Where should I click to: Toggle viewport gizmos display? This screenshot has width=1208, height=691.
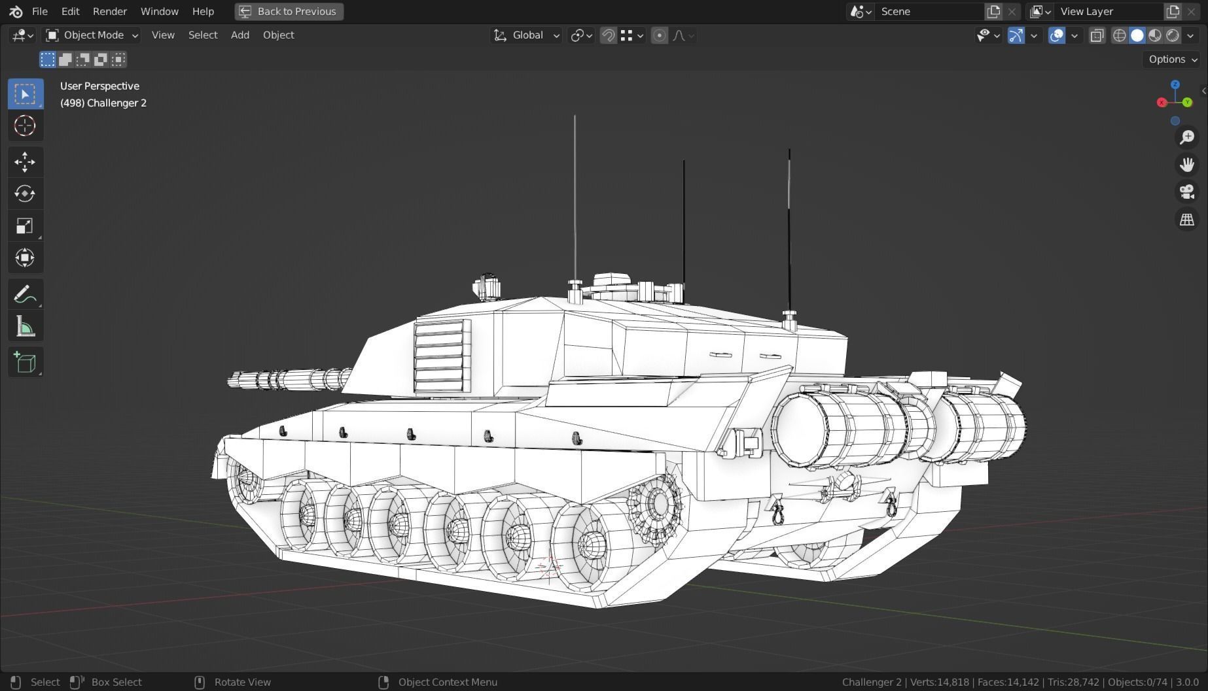pos(1016,35)
